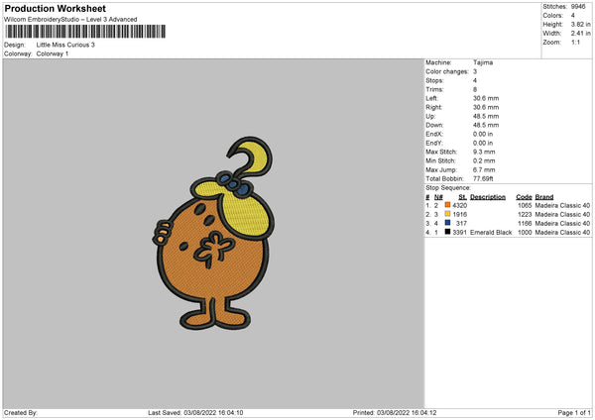Click the Code column header
The height and width of the screenshot is (420, 595).
click(524, 197)
